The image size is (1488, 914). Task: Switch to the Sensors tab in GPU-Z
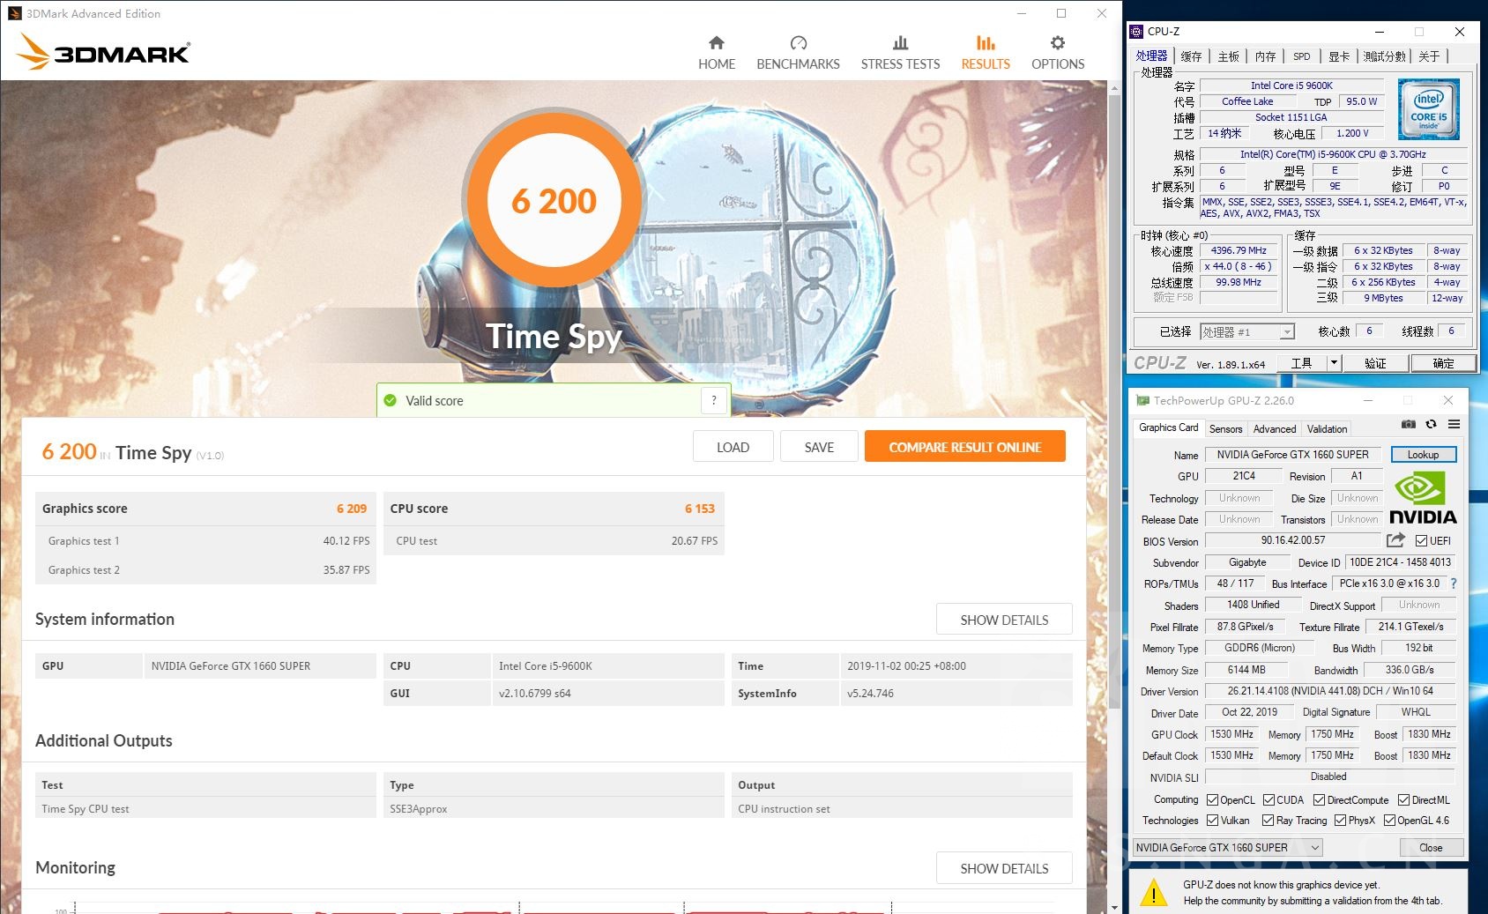tap(1225, 429)
